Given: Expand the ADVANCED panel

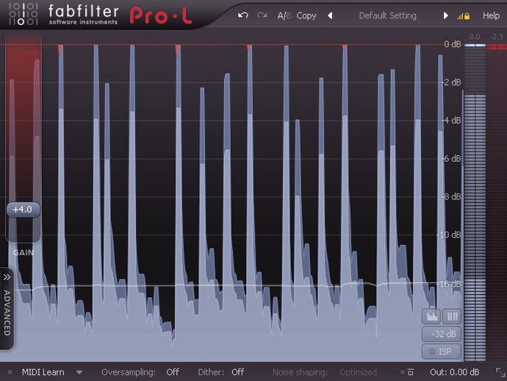Looking at the screenshot, I should click(x=7, y=309).
